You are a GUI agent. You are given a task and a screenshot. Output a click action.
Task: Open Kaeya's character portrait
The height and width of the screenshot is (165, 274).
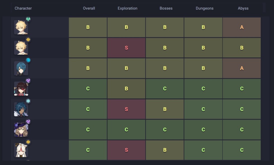21,109
